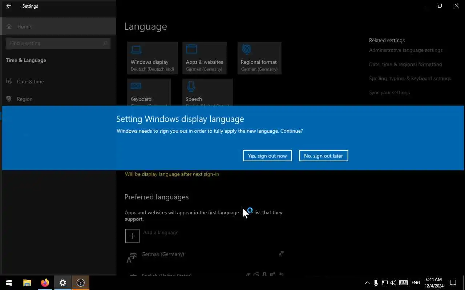Open OBS Studio from the taskbar
This screenshot has height=290, width=465.
81,283
